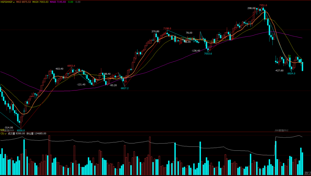Select the 7351.6 peak price marker
Image resolution: width=311 pixels, height=176 pixels.
pyautogui.click(x=263, y=5)
